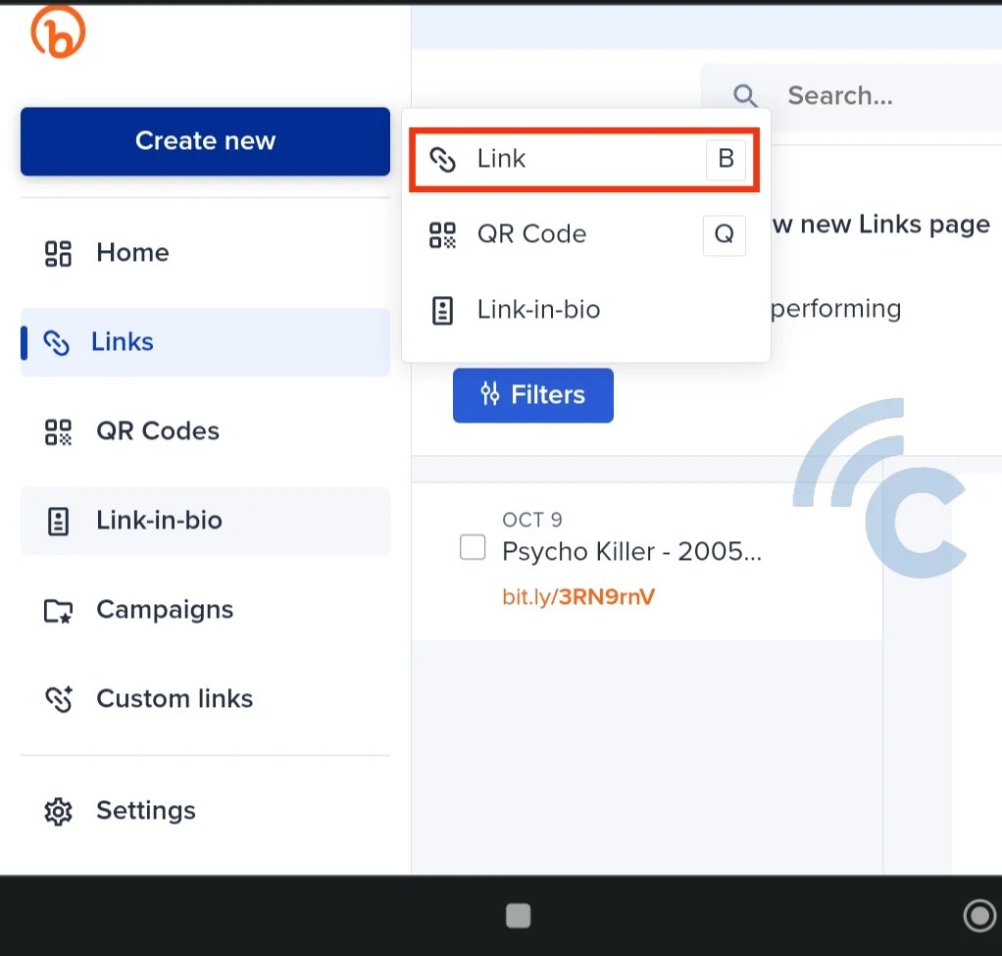The height and width of the screenshot is (956, 1002).
Task: Open the Links section from the sidebar
Action: [x=122, y=341]
